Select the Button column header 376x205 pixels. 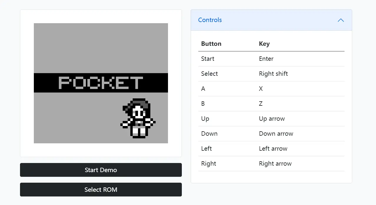[211, 44]
